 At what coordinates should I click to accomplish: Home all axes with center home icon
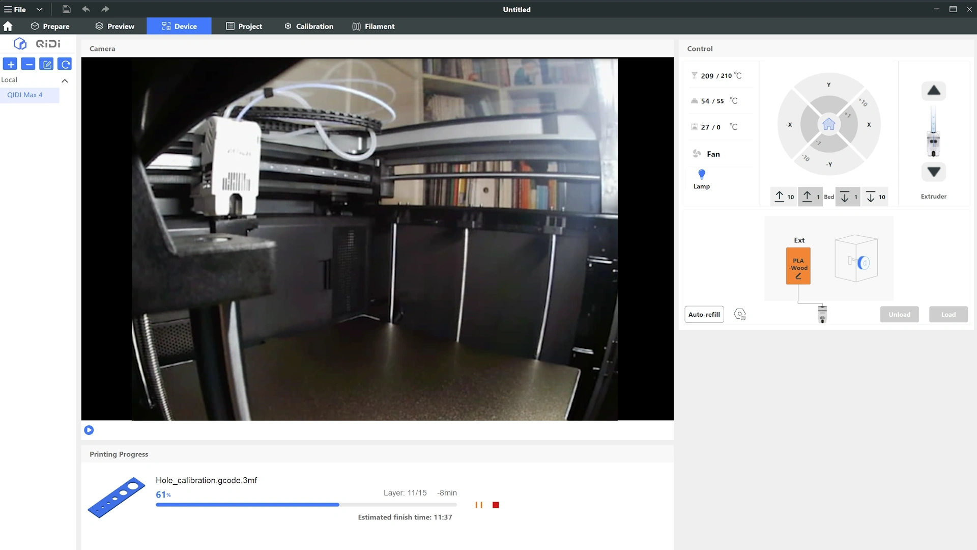click(x=828, y=124)
